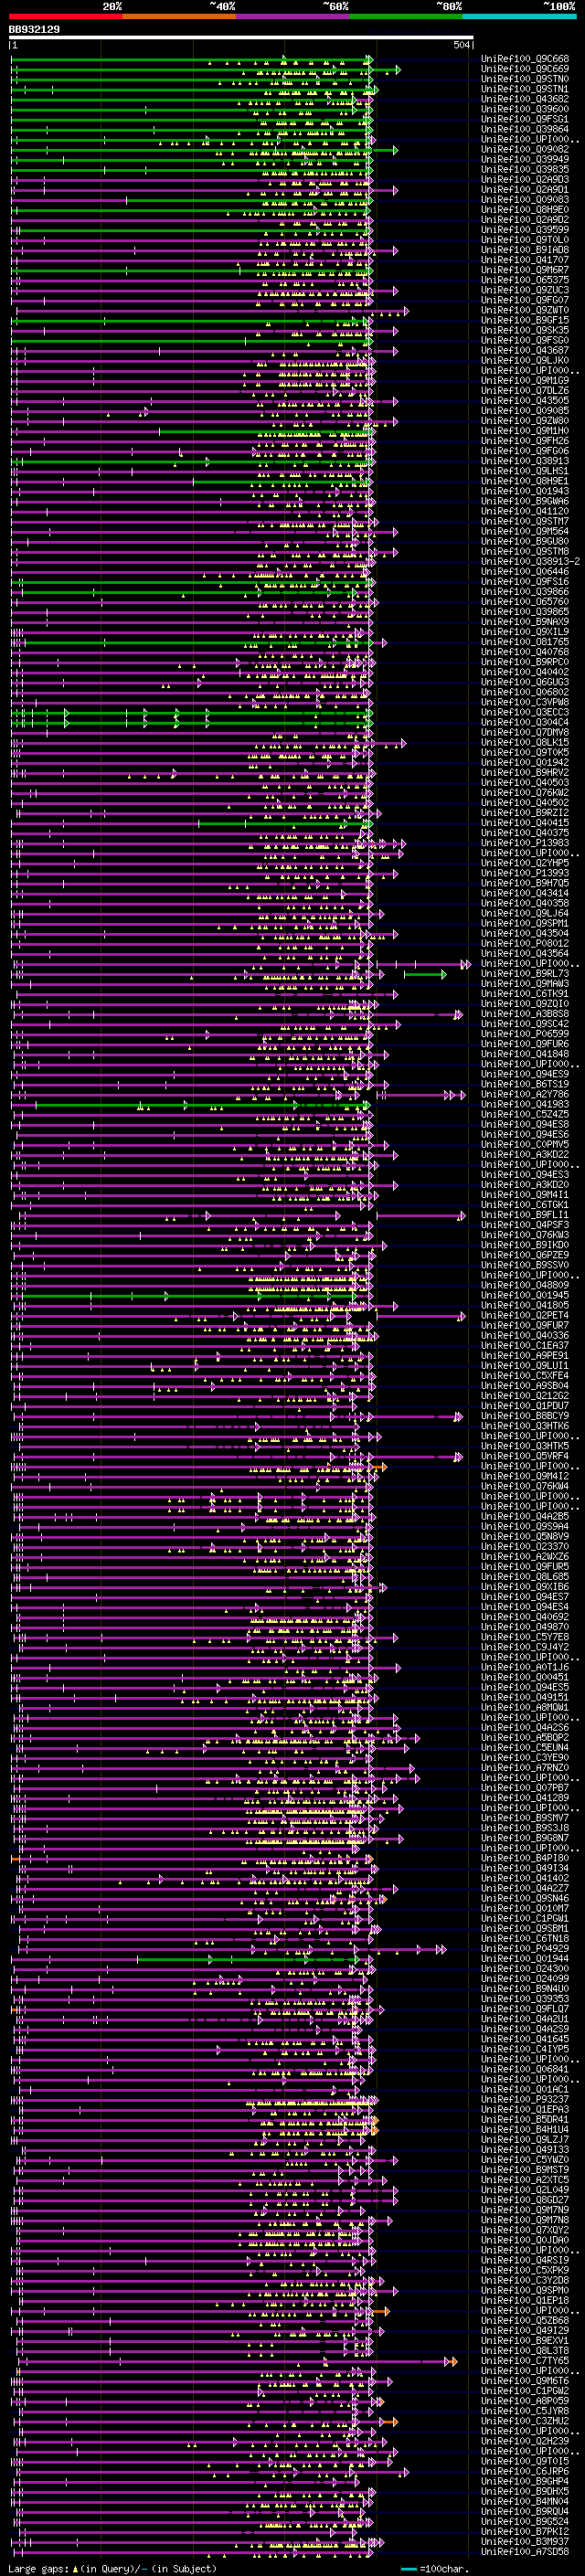This screenshot has width=585, height=2576.
Task: Select label UniRef100_B9SSV0
Action: (x=525, y=1265)
